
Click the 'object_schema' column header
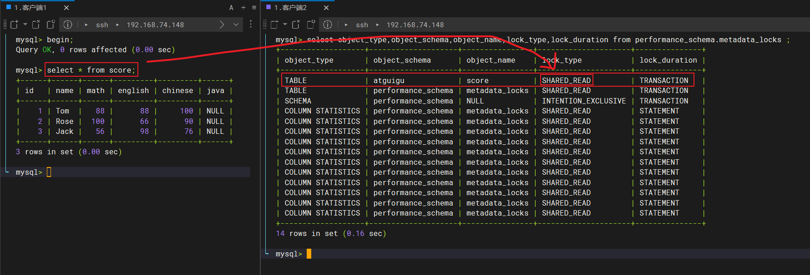pos(402,60)
